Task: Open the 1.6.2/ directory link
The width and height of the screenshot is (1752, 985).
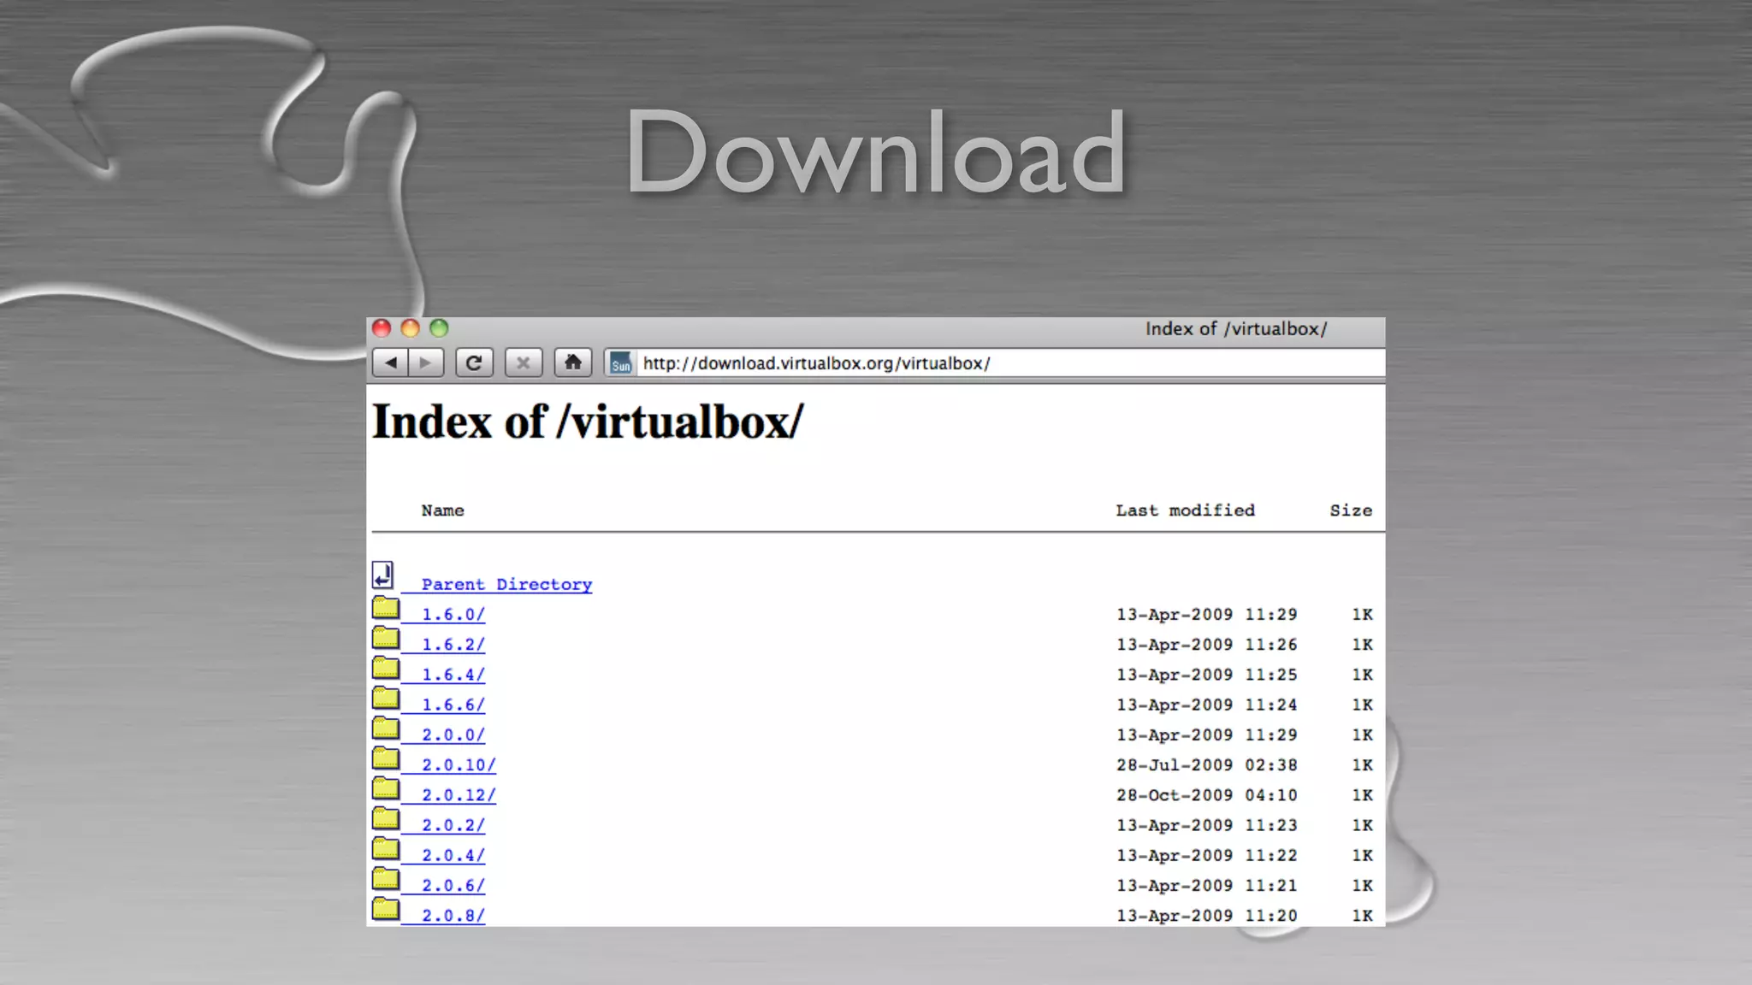Action: (453, 645)
